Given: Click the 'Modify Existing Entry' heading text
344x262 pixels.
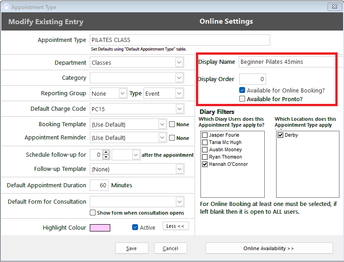Looking at the screenshot, I should [46, 22].
